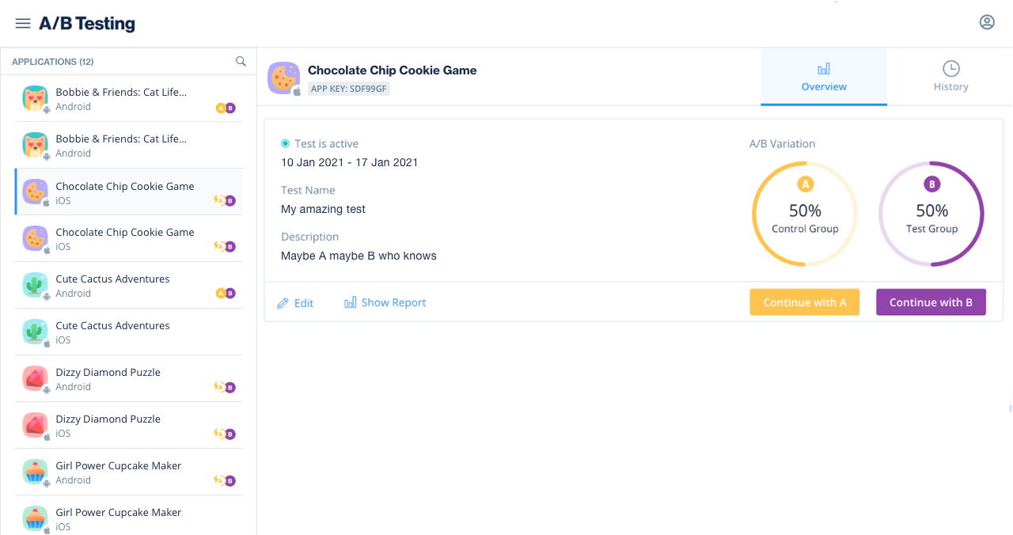Select first Bobbie & Friends: Cat Life app
The width and height of the screenshot is (1013, 535).
(128, 99)
